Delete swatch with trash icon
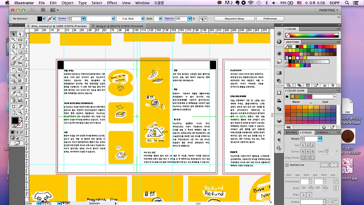 [332, 85]
